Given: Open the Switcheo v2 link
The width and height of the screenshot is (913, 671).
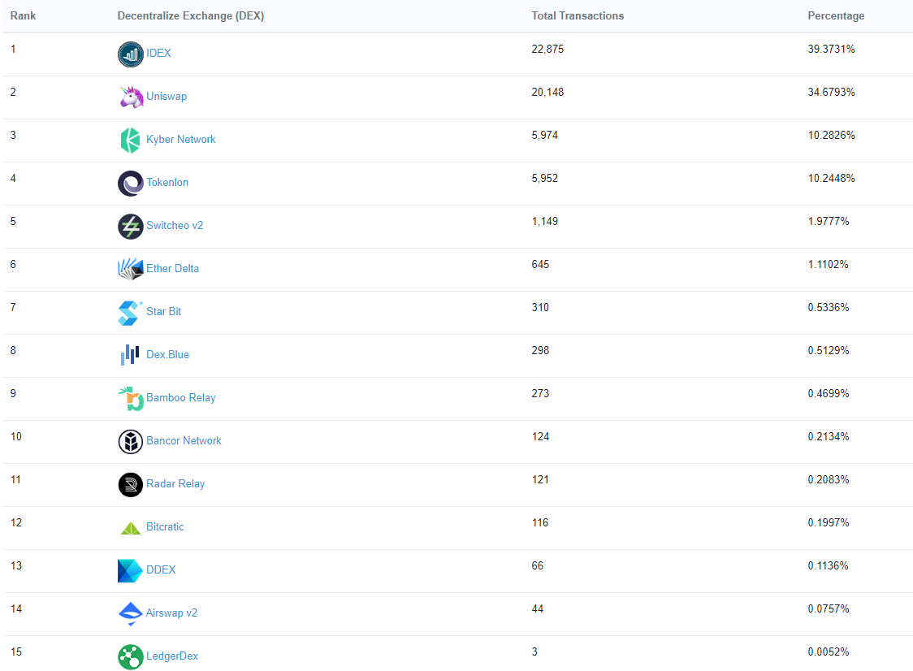Looking at the screenshot, I should point(175,225).
